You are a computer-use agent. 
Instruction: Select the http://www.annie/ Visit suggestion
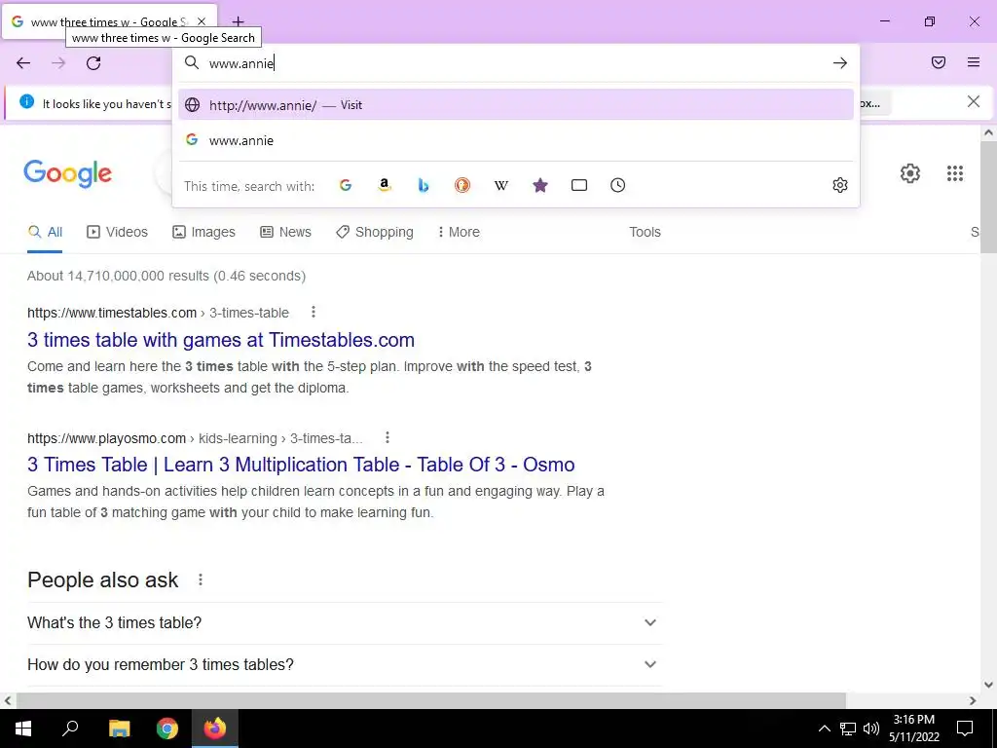516,105
